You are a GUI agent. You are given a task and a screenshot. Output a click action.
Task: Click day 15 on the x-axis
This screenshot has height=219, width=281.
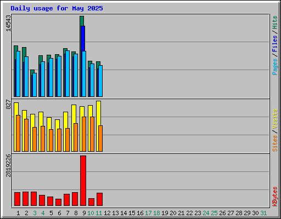(132, 213)
